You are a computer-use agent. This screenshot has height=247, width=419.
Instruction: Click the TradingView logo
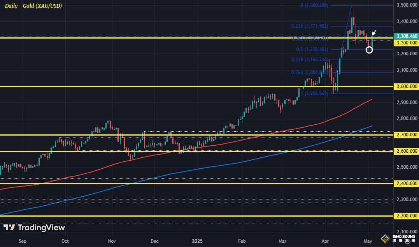34,228
